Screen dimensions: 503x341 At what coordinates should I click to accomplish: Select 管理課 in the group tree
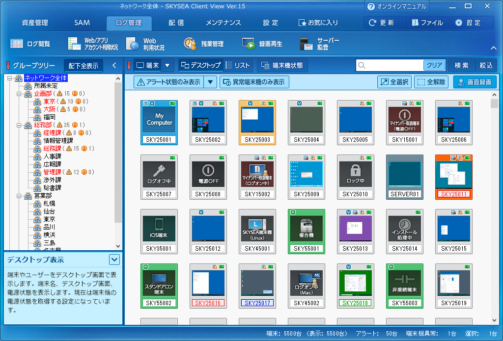point(52,172)
